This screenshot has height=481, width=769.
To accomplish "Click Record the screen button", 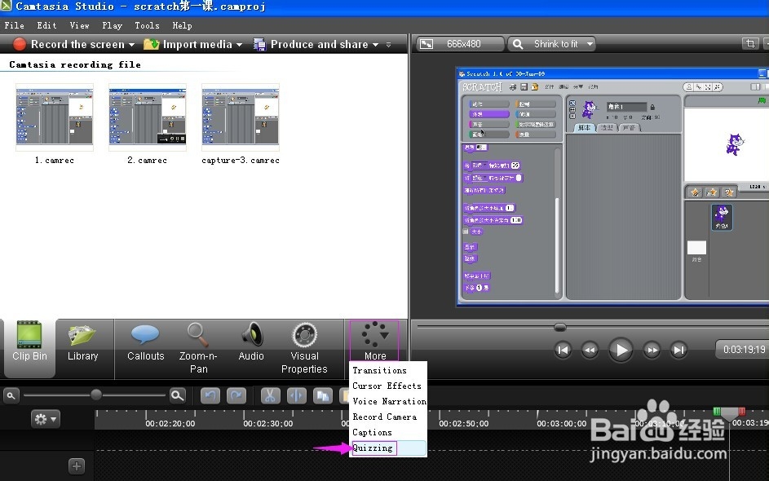I will pyautogui.click(x=69, y=44).
